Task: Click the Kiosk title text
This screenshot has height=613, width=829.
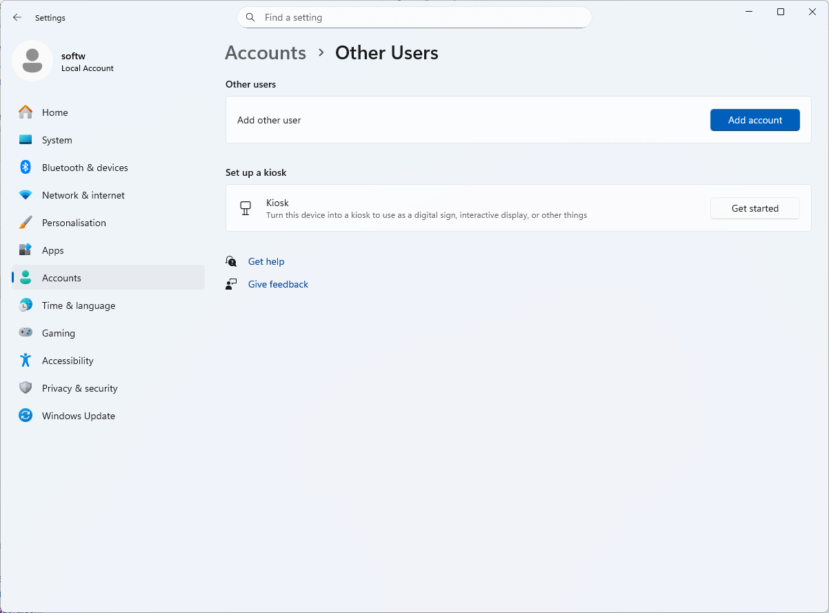Action: click(277, 203)
